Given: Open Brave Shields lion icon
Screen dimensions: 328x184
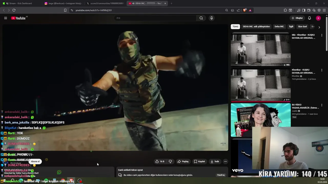Looking at the screenshot, I should [244, 10].
